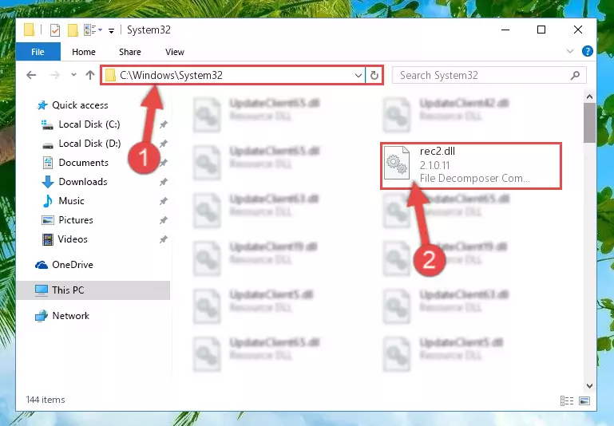The image size is (614, 426).
Task: Click the Search System32 box
Action: click(489, 75)
